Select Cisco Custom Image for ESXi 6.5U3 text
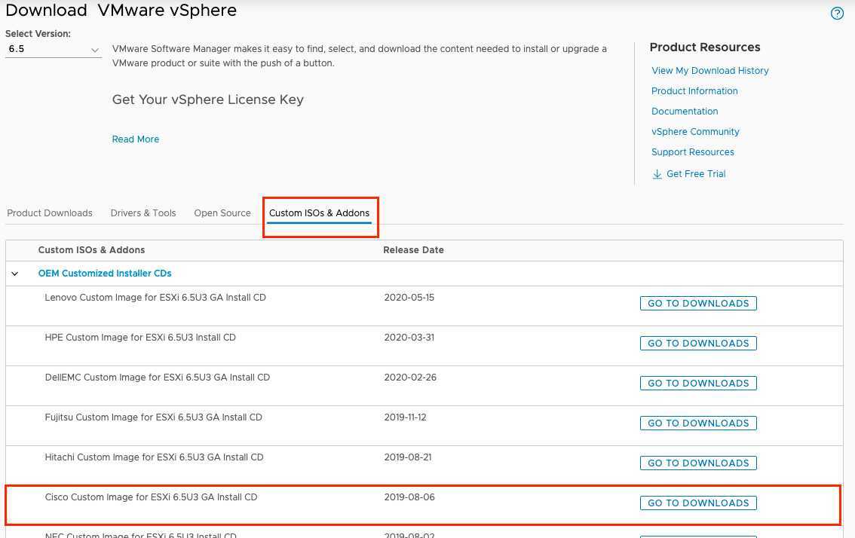 151,497
